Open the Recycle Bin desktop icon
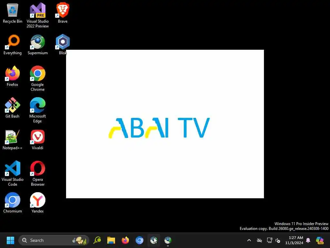Screen dimensions: 330x248 [13, 13]
